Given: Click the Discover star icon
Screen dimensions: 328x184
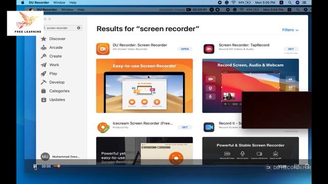Looking at the screenshot, I should pos(44,39).
